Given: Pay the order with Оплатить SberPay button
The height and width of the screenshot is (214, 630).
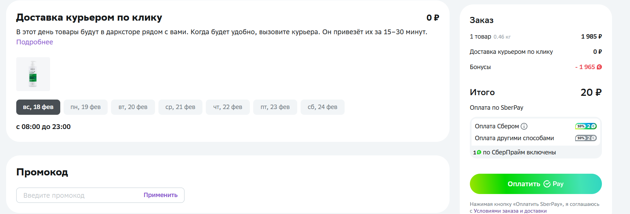Looking at the screenshot, I should click(x=536, y=184).
